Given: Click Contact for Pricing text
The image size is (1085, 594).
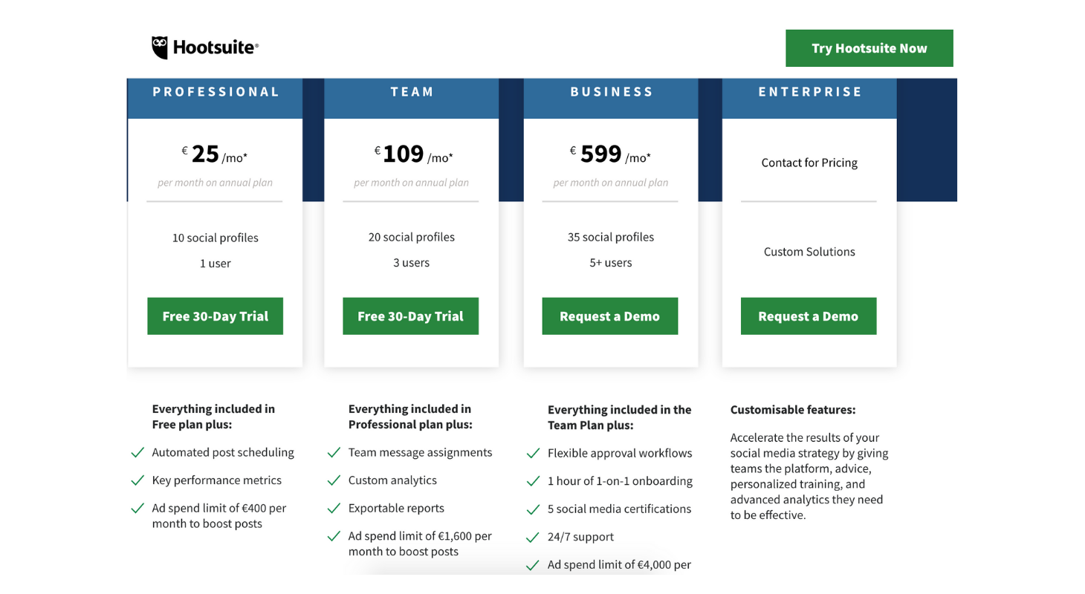Looking at the screenshot, I should tap(809, 163).
